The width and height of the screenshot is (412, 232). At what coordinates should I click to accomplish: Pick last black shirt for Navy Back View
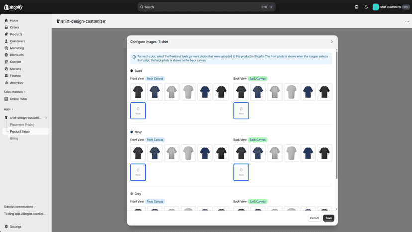point(324,153)
